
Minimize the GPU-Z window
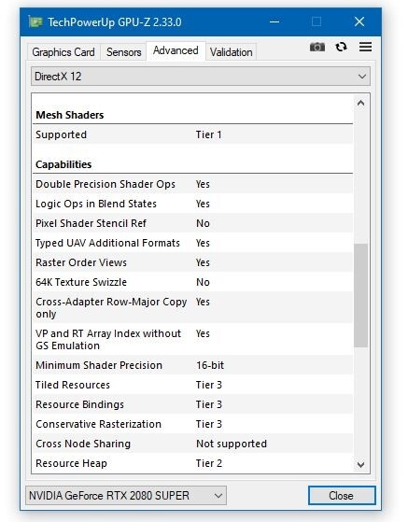click(x=274, y=22)
